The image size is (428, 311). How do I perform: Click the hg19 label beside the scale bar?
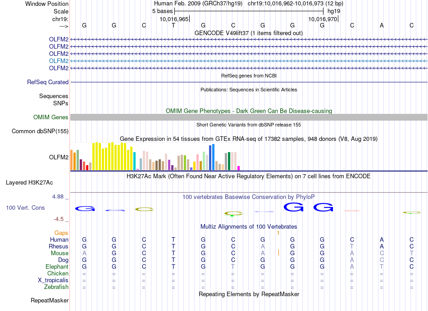334,11
